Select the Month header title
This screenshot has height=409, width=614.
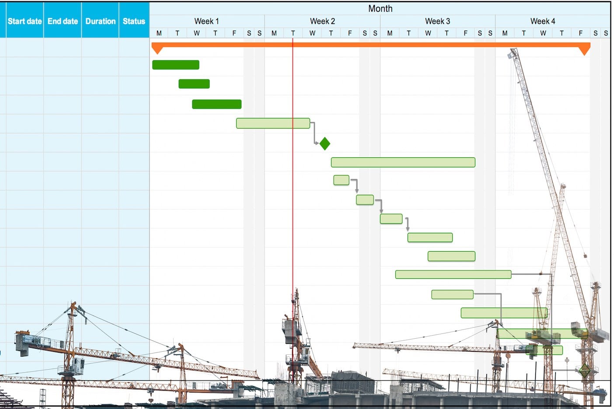point(380,8)
